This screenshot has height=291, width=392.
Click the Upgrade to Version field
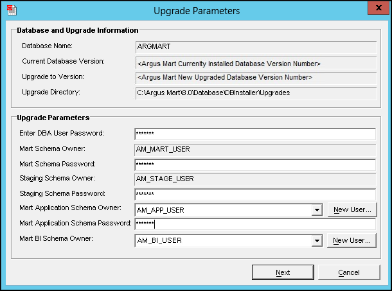click(x=256, y=78)
